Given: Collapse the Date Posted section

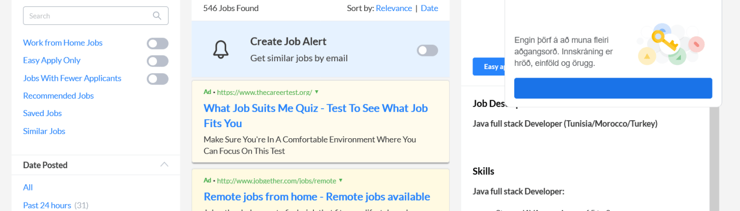Looking at the screenshot, I should pyautogui.click(x=164, y=165).
